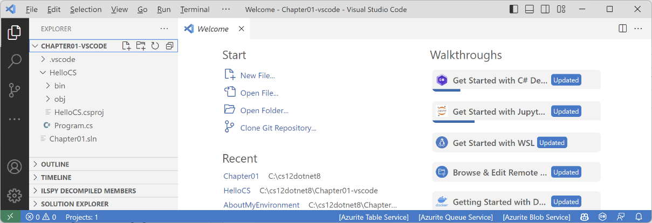The width and height of the screenshot is (652, 223).
Task: Click Azurite Blob Service status item
Action: [537, 217]
